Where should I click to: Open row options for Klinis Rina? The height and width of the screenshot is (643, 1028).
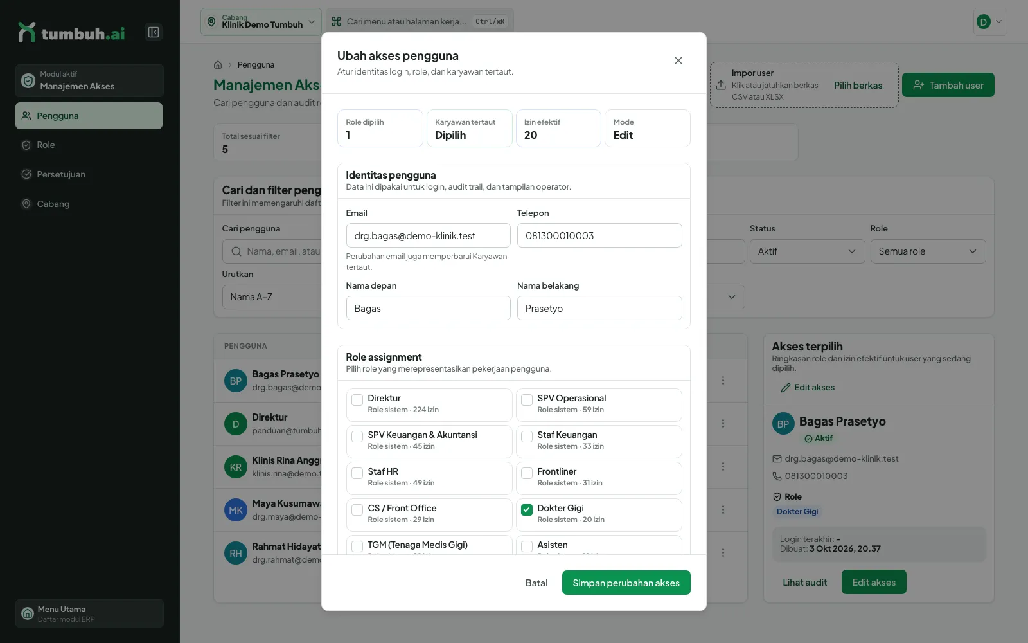click(x=723, y=467)
